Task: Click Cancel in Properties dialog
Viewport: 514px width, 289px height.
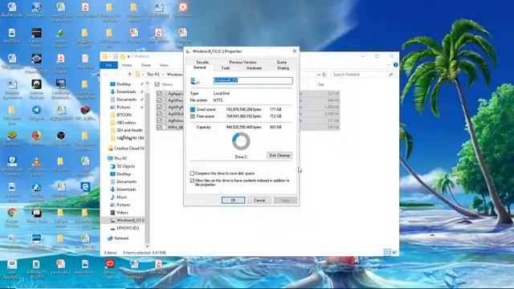Action: pyautogui.click(x=259, y=200)
